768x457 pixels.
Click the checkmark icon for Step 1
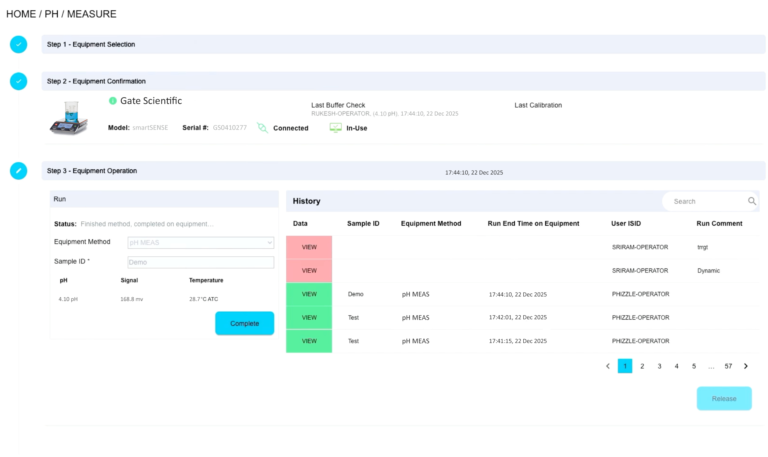19,44
